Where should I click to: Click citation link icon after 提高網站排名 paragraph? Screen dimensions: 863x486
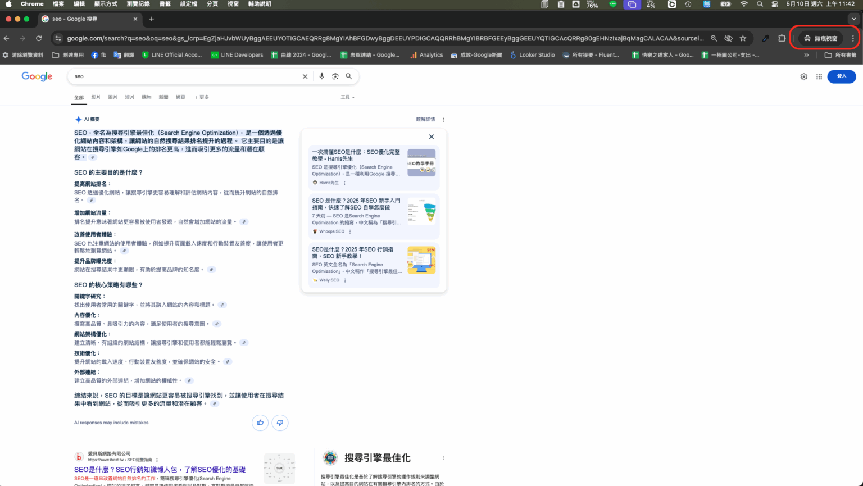tap(92, 200)
